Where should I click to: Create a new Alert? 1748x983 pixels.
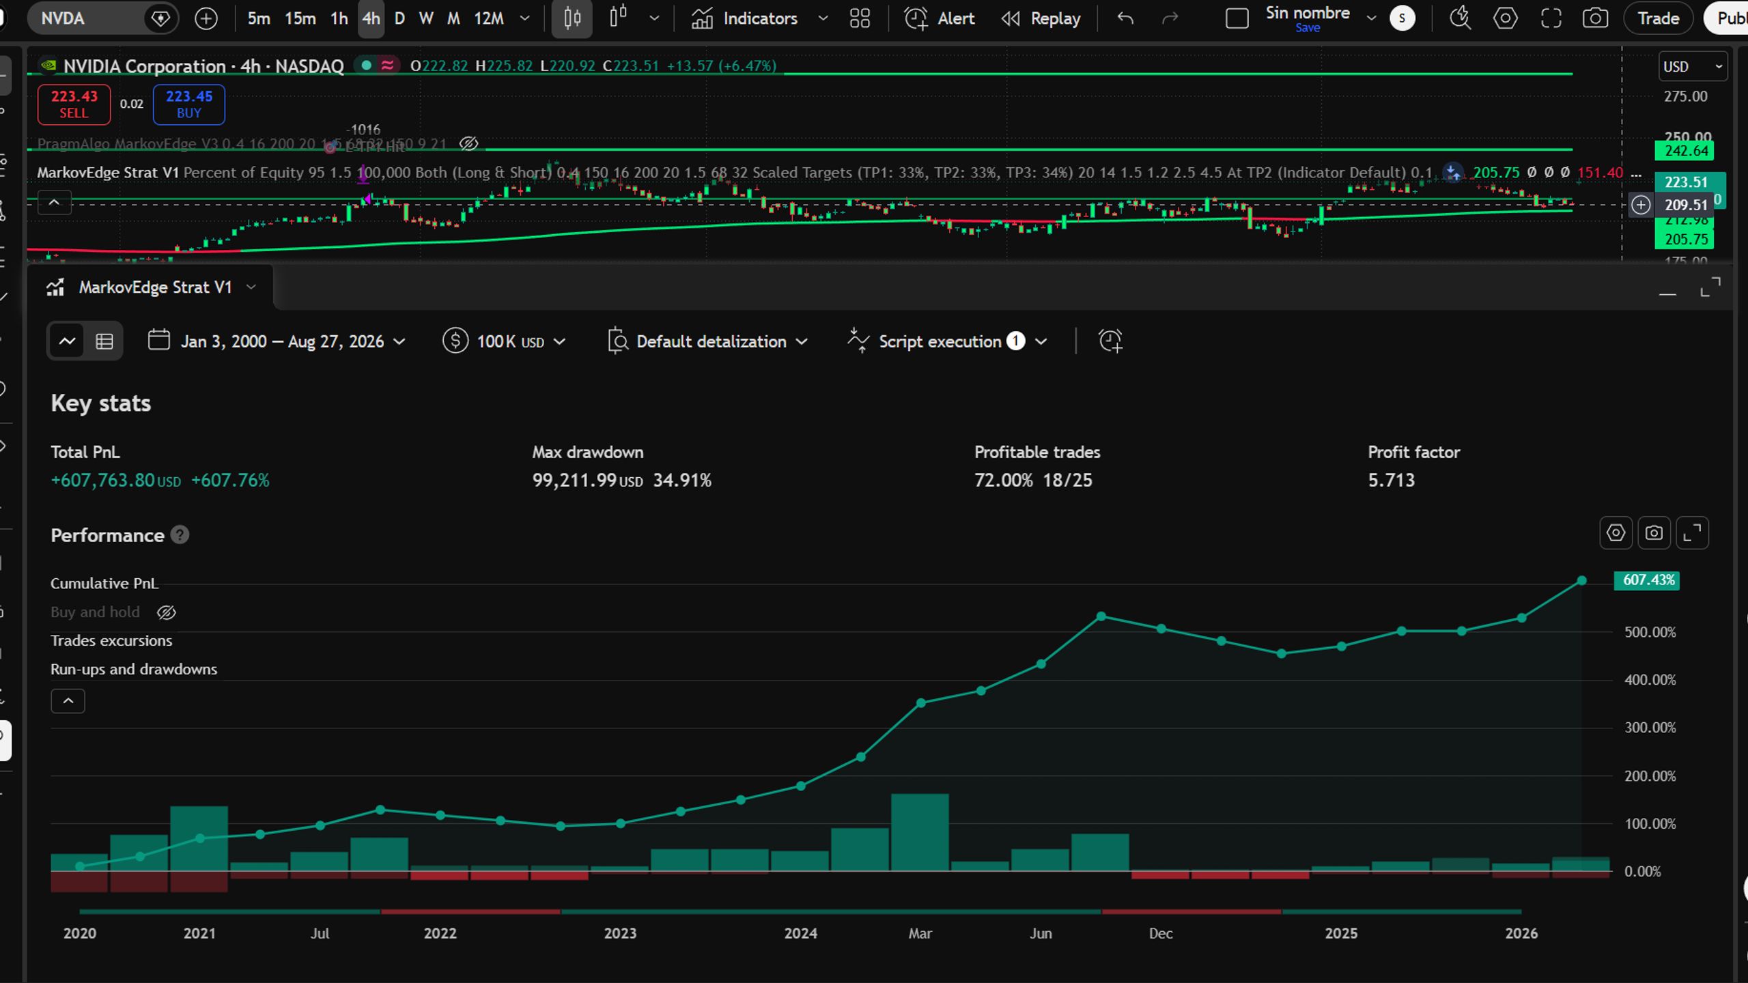pyautogui.click(x=940, y=18)
